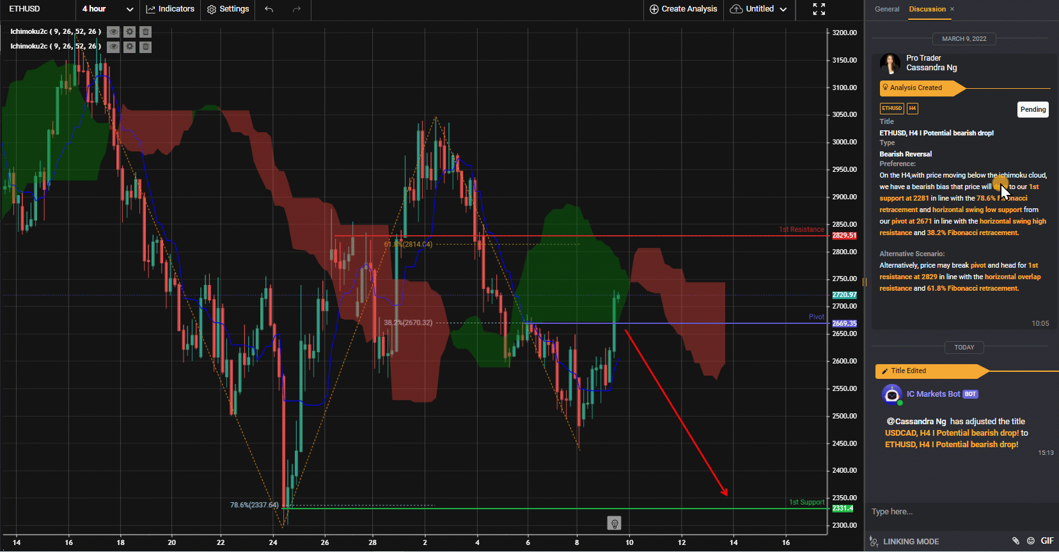Click the IC Markets Bot name
The image size is (1059, 552).
933,394
